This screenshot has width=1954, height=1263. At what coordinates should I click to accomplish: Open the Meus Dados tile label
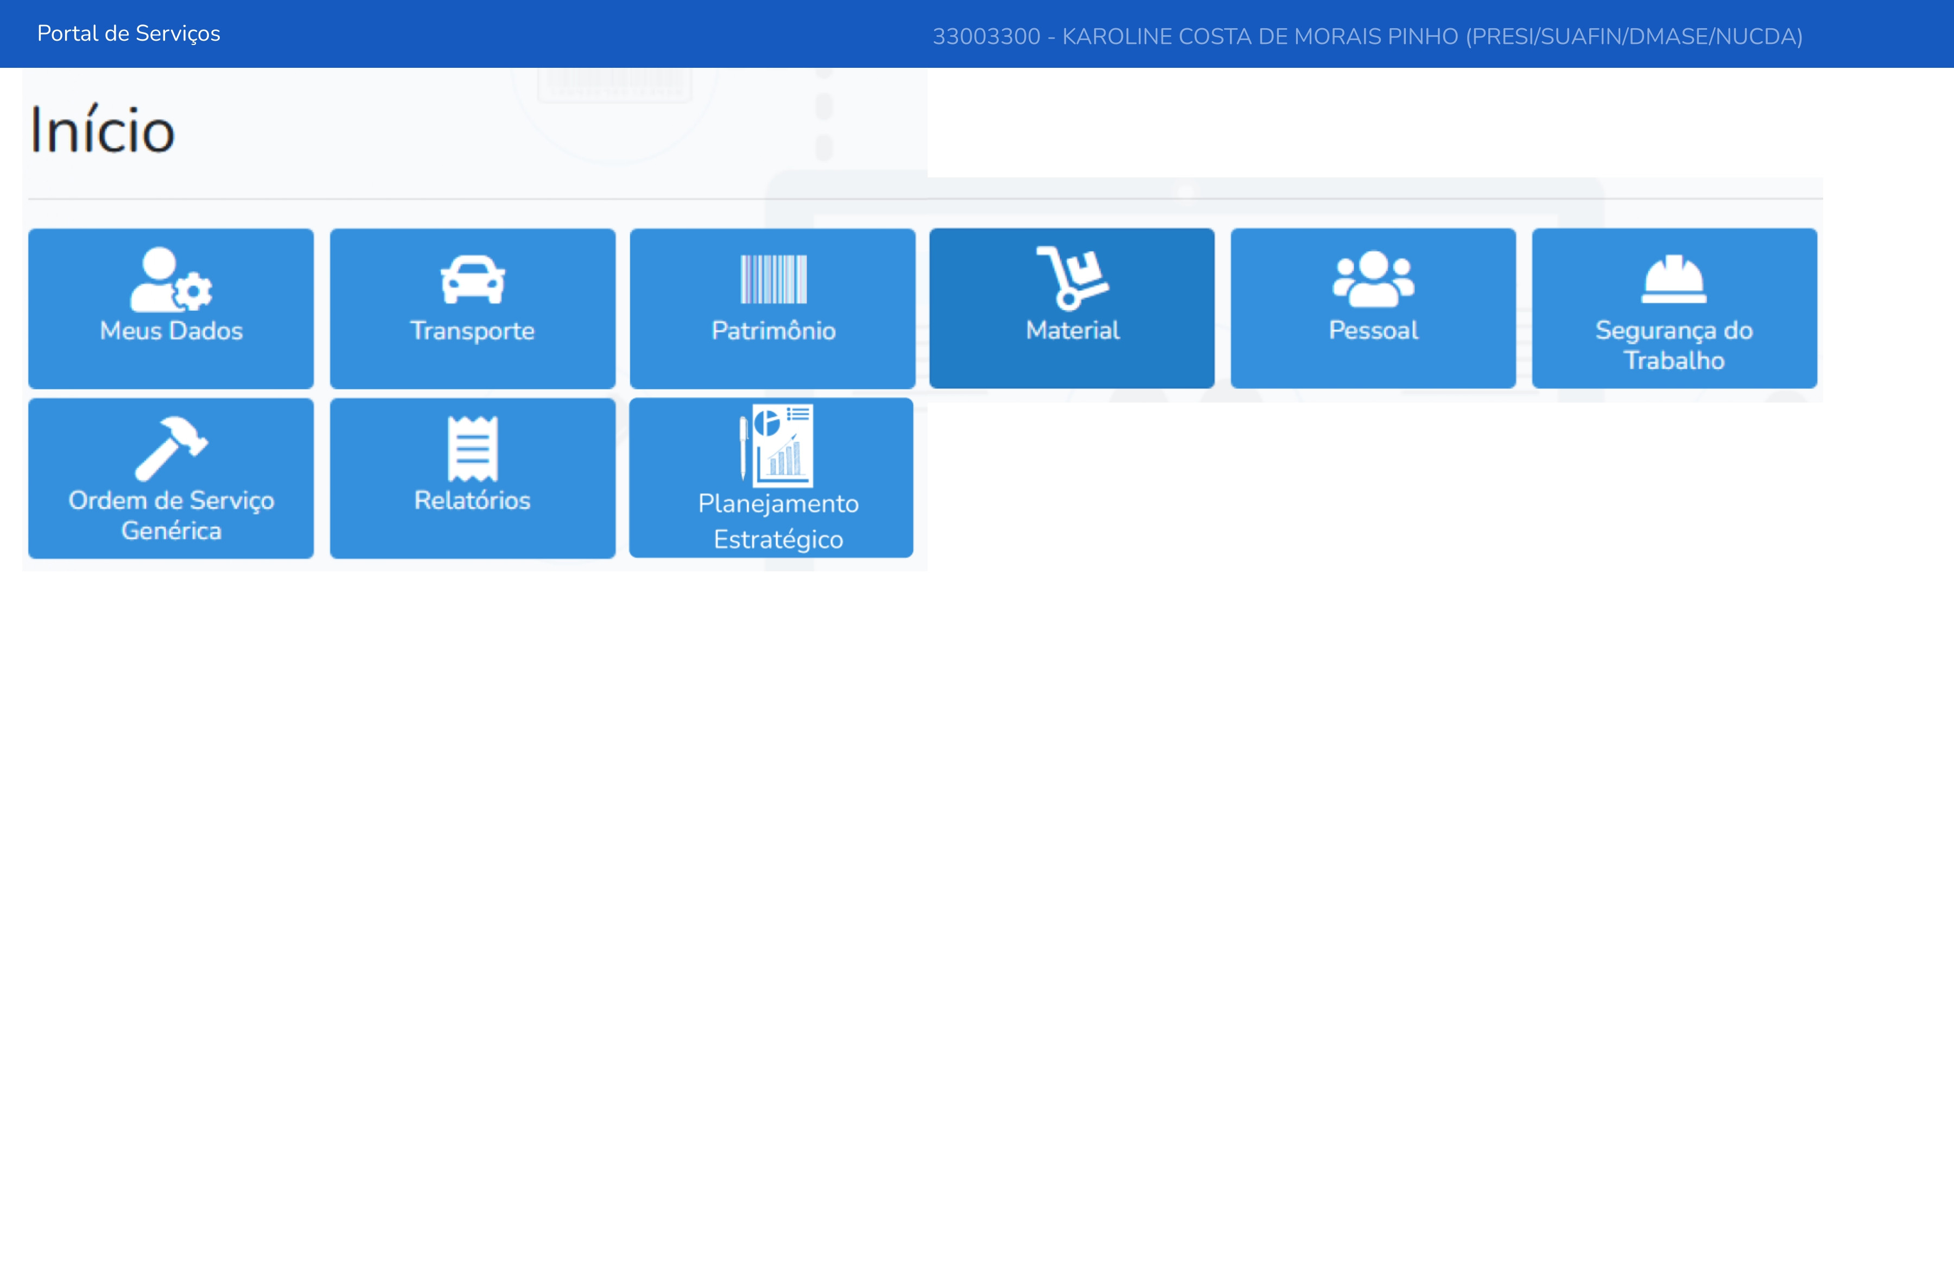click(x=170, y=330)
